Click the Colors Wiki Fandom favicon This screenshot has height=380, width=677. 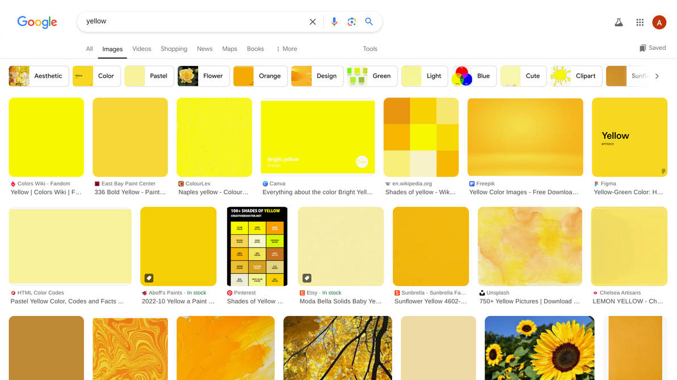13,184
